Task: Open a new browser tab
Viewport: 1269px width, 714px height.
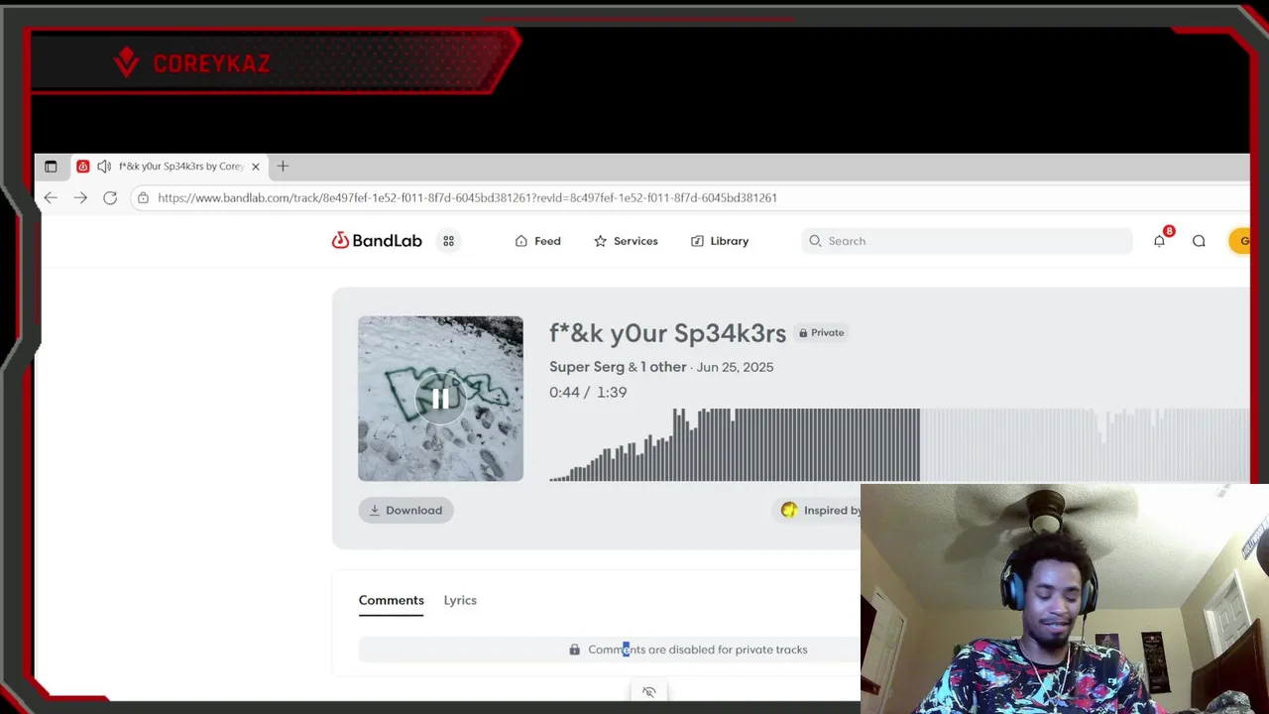Action: [x=283, y=167]
